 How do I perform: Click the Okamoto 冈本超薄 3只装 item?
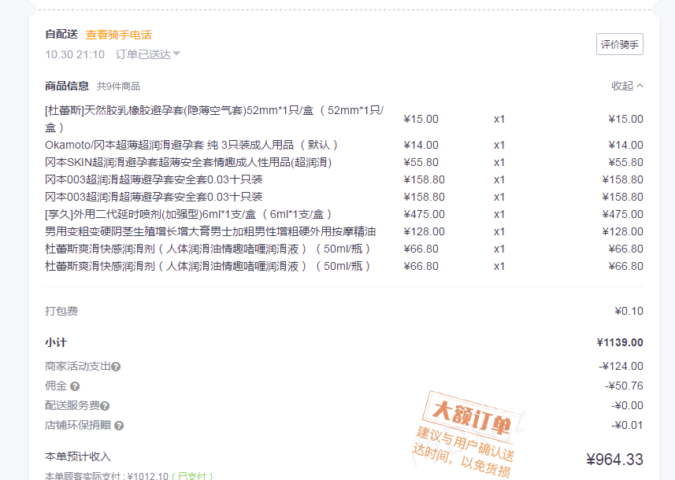coord(191,145)
